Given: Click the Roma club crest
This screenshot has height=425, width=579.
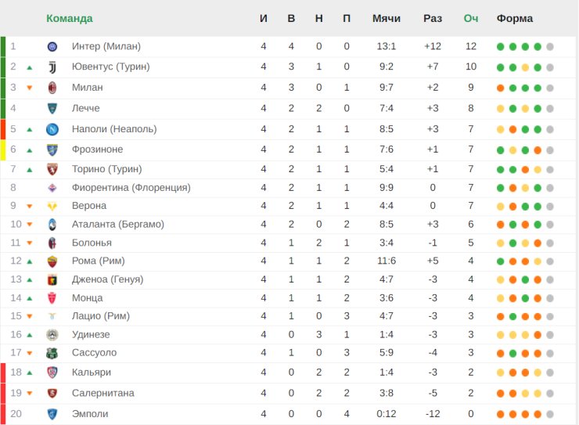Looking at the screenshot, I should click(x=52, y=261).
